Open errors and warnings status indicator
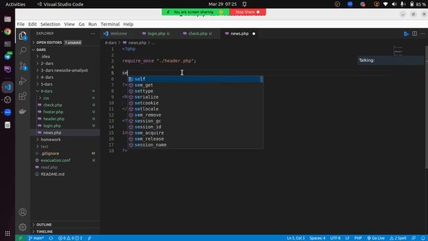Image resolution: width=428 pixels, height=241 pixels. click(x=70, y=238)
